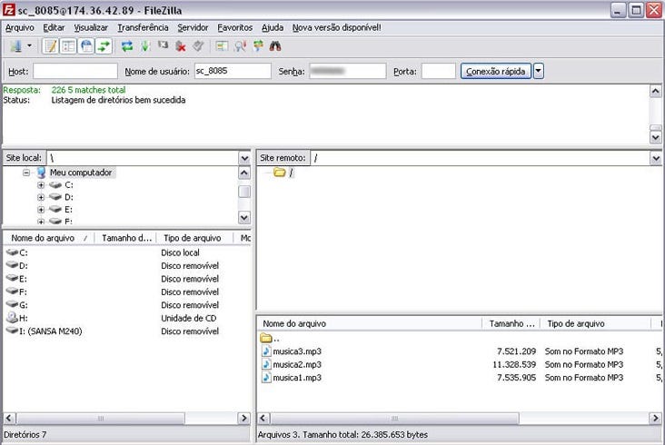This screenshot has width=665, height=445.
Task: Click local list horizontal scrollbar thumb
Action: click(x=101, y=419)
